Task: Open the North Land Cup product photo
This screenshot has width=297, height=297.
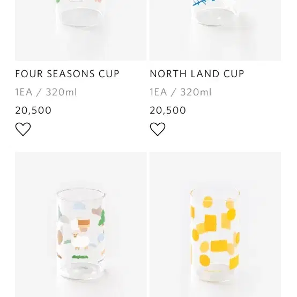Action: [215, 31]
